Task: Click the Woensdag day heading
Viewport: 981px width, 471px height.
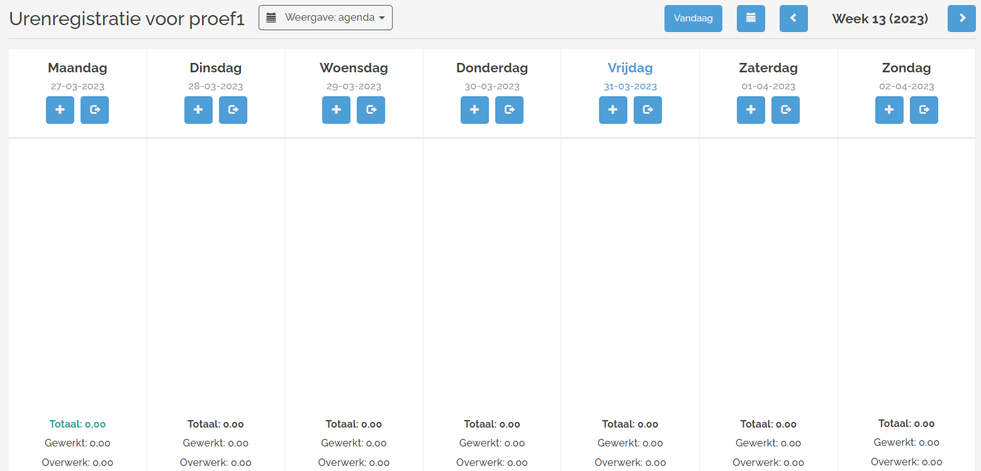Action: [354, 68]
